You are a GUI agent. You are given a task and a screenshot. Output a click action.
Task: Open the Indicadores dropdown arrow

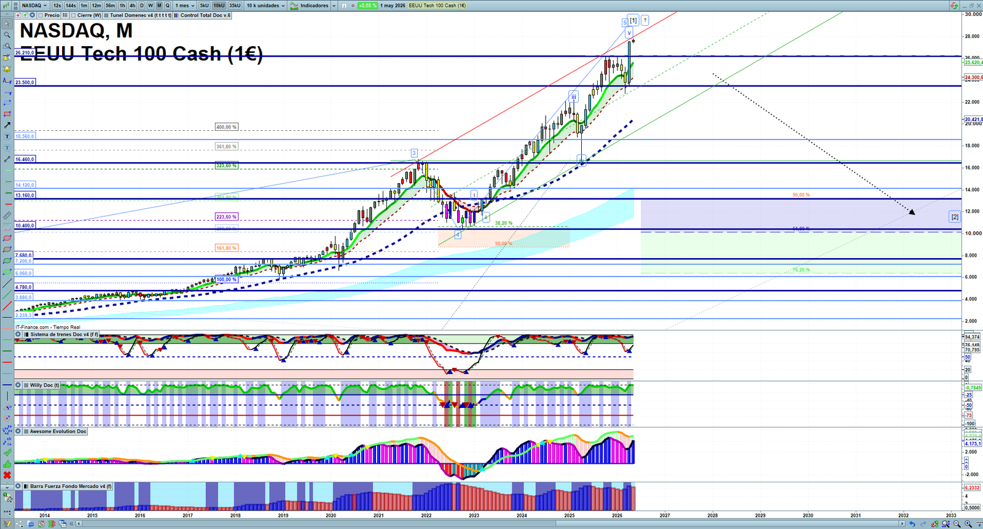(x=334, y=6)
